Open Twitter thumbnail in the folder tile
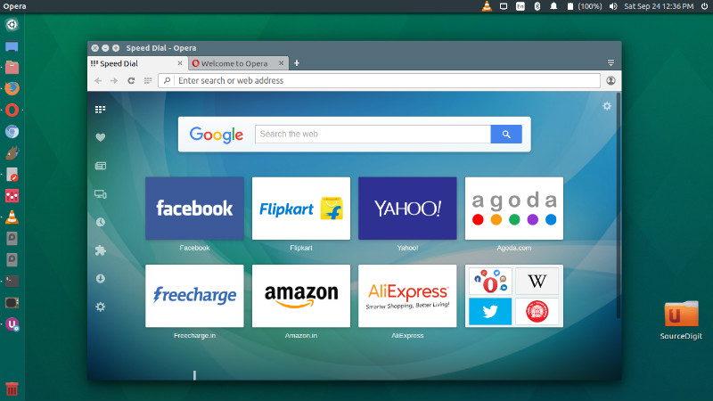The width and height of the screenshot is (713, 401). 490,311
